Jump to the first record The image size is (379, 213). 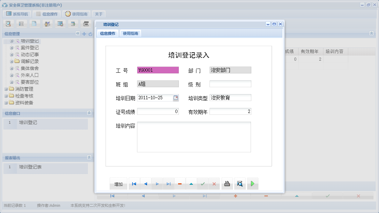[134, 184]
